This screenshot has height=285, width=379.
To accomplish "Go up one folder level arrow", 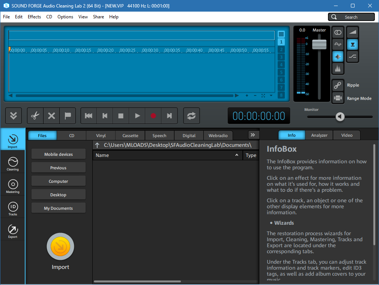I will pos(98,145).
